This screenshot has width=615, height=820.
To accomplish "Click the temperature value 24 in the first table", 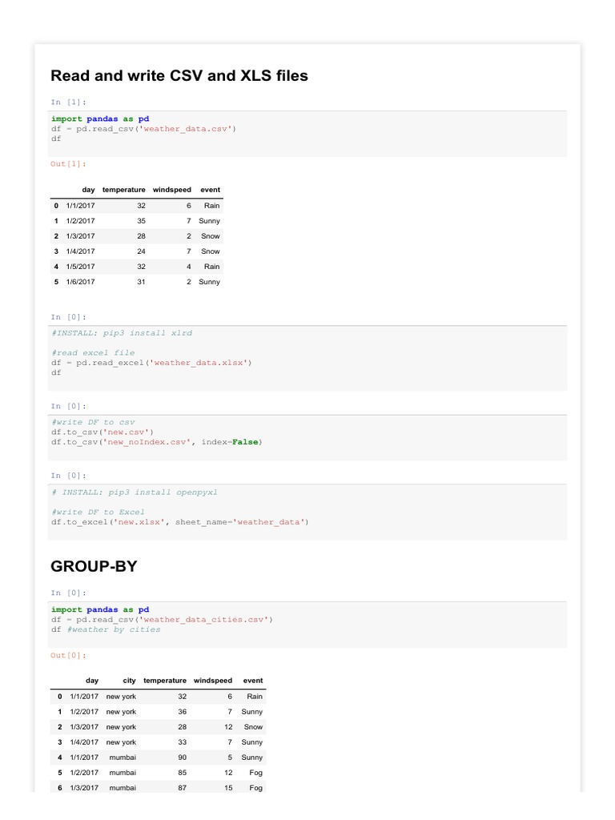I will point(141,251).
